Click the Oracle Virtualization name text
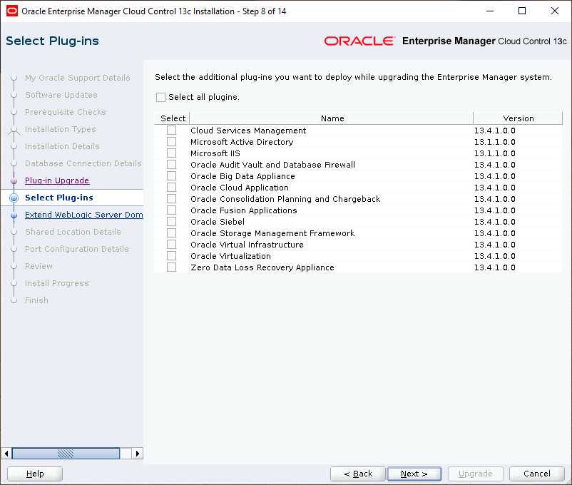The height and width of the screenshot is (485, 572). (230, 256)
